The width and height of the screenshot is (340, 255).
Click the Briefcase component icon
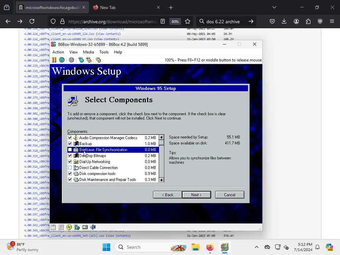(76, 150)
